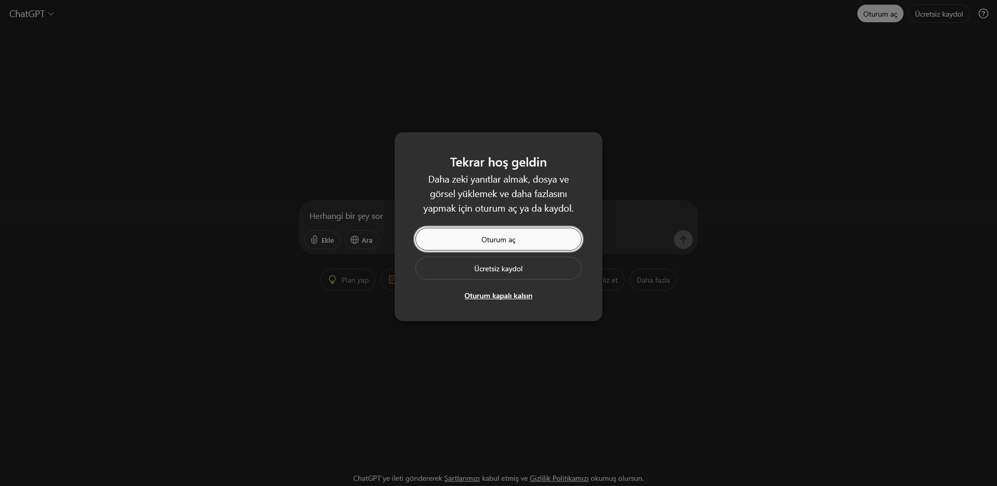Click the paperclip Ekle attach button

(322, 240)
